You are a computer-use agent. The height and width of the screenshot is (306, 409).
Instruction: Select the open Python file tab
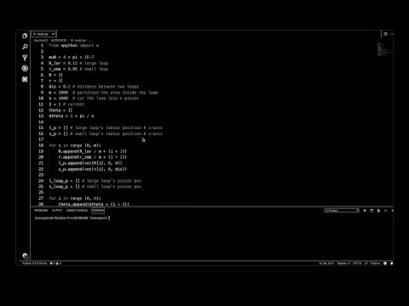pyautogui.click(x=43, y=34)
